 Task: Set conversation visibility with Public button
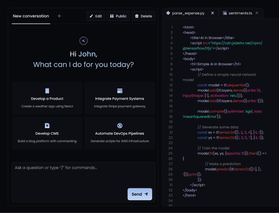pyautogui.click(x=118, y=16)
